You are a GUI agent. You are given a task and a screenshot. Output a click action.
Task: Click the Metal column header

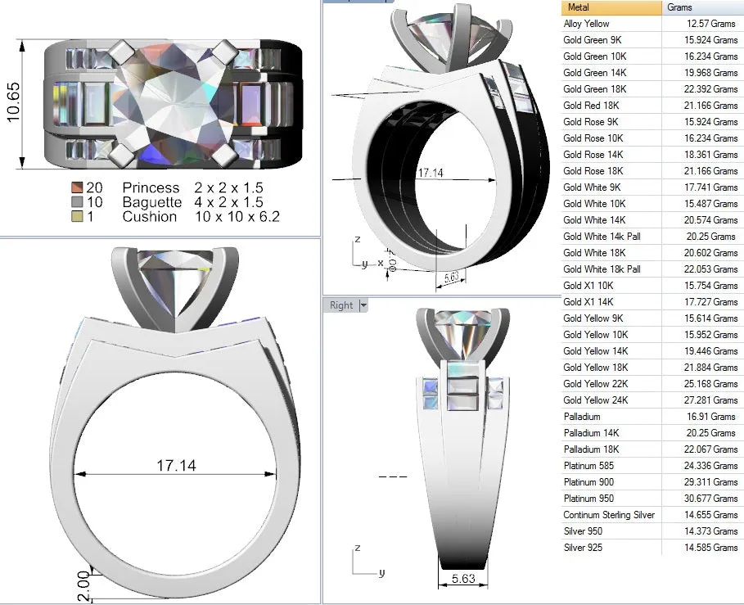click(611, 7)
